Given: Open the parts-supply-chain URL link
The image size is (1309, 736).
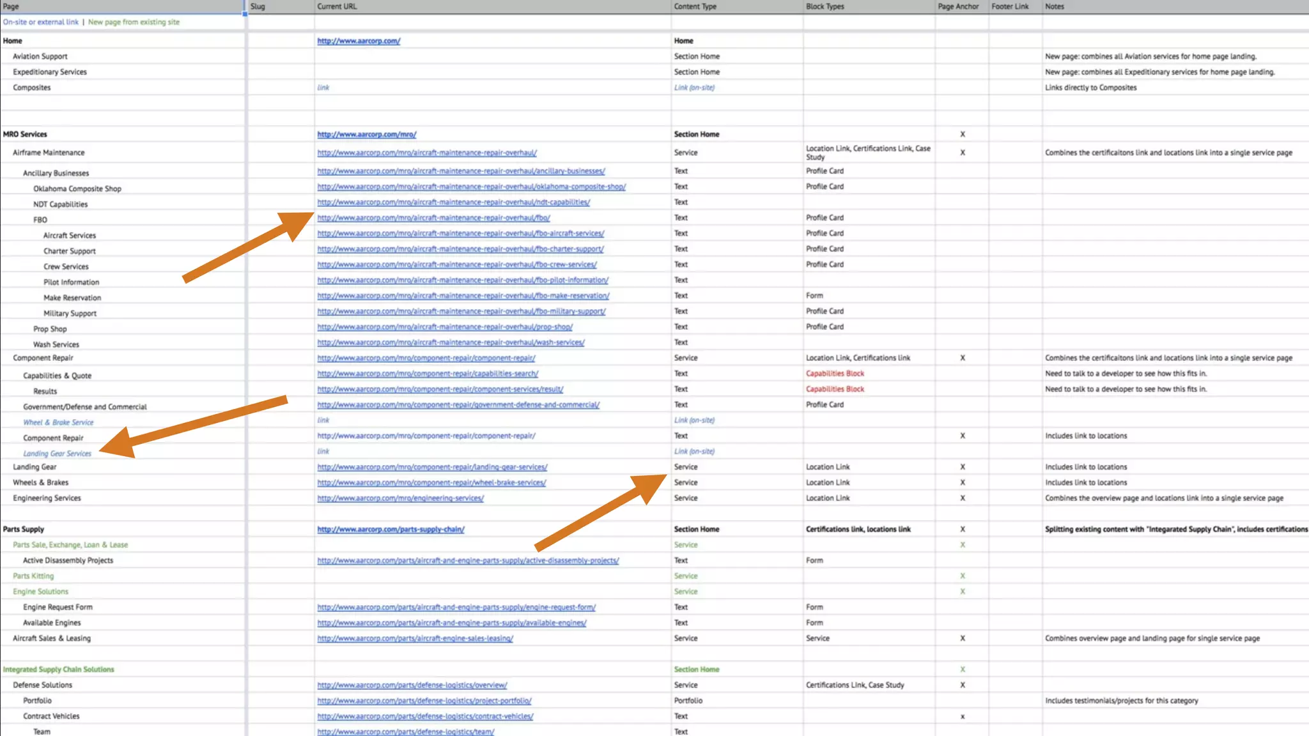Looking at the screenshot, I should coord(391,530).
